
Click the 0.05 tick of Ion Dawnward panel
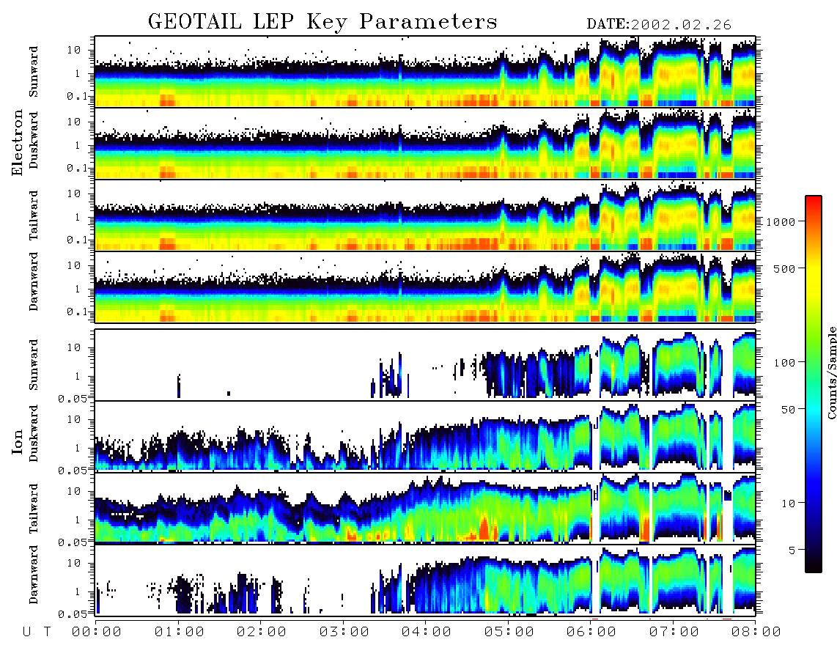[74, 614]
